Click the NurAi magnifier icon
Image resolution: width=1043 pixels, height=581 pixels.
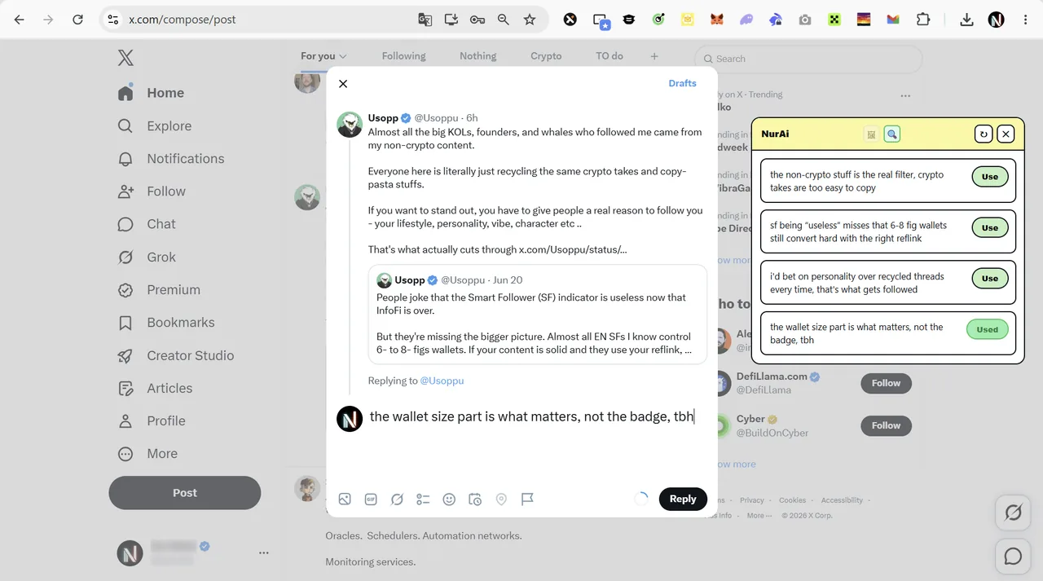(892, 134)
